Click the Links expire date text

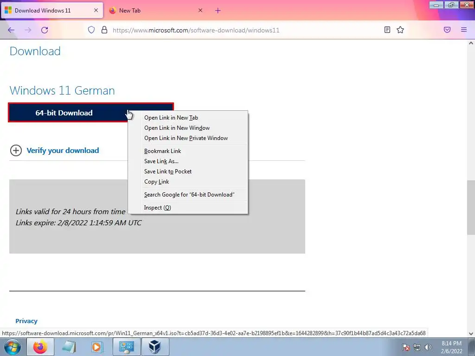click(x=78, y=223)
